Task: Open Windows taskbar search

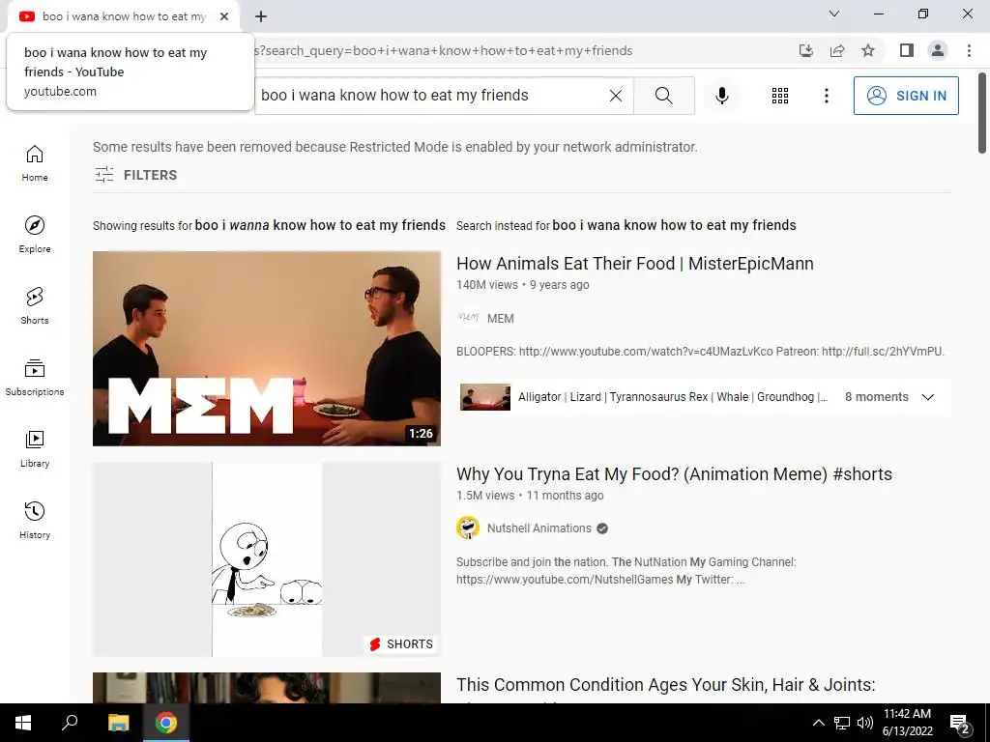Action: (x=70, y=723)
